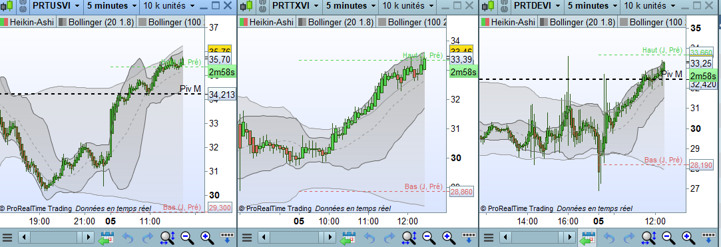Click the undo arrow in the PRTDEVI chart toolbar
Screen dimensions: 721x247
tap(609, 238)
